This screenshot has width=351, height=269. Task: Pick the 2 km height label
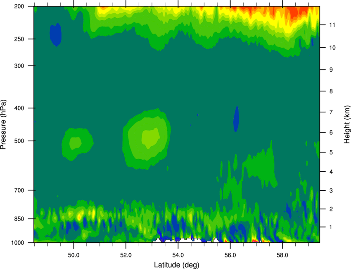(x=331, y=209)
